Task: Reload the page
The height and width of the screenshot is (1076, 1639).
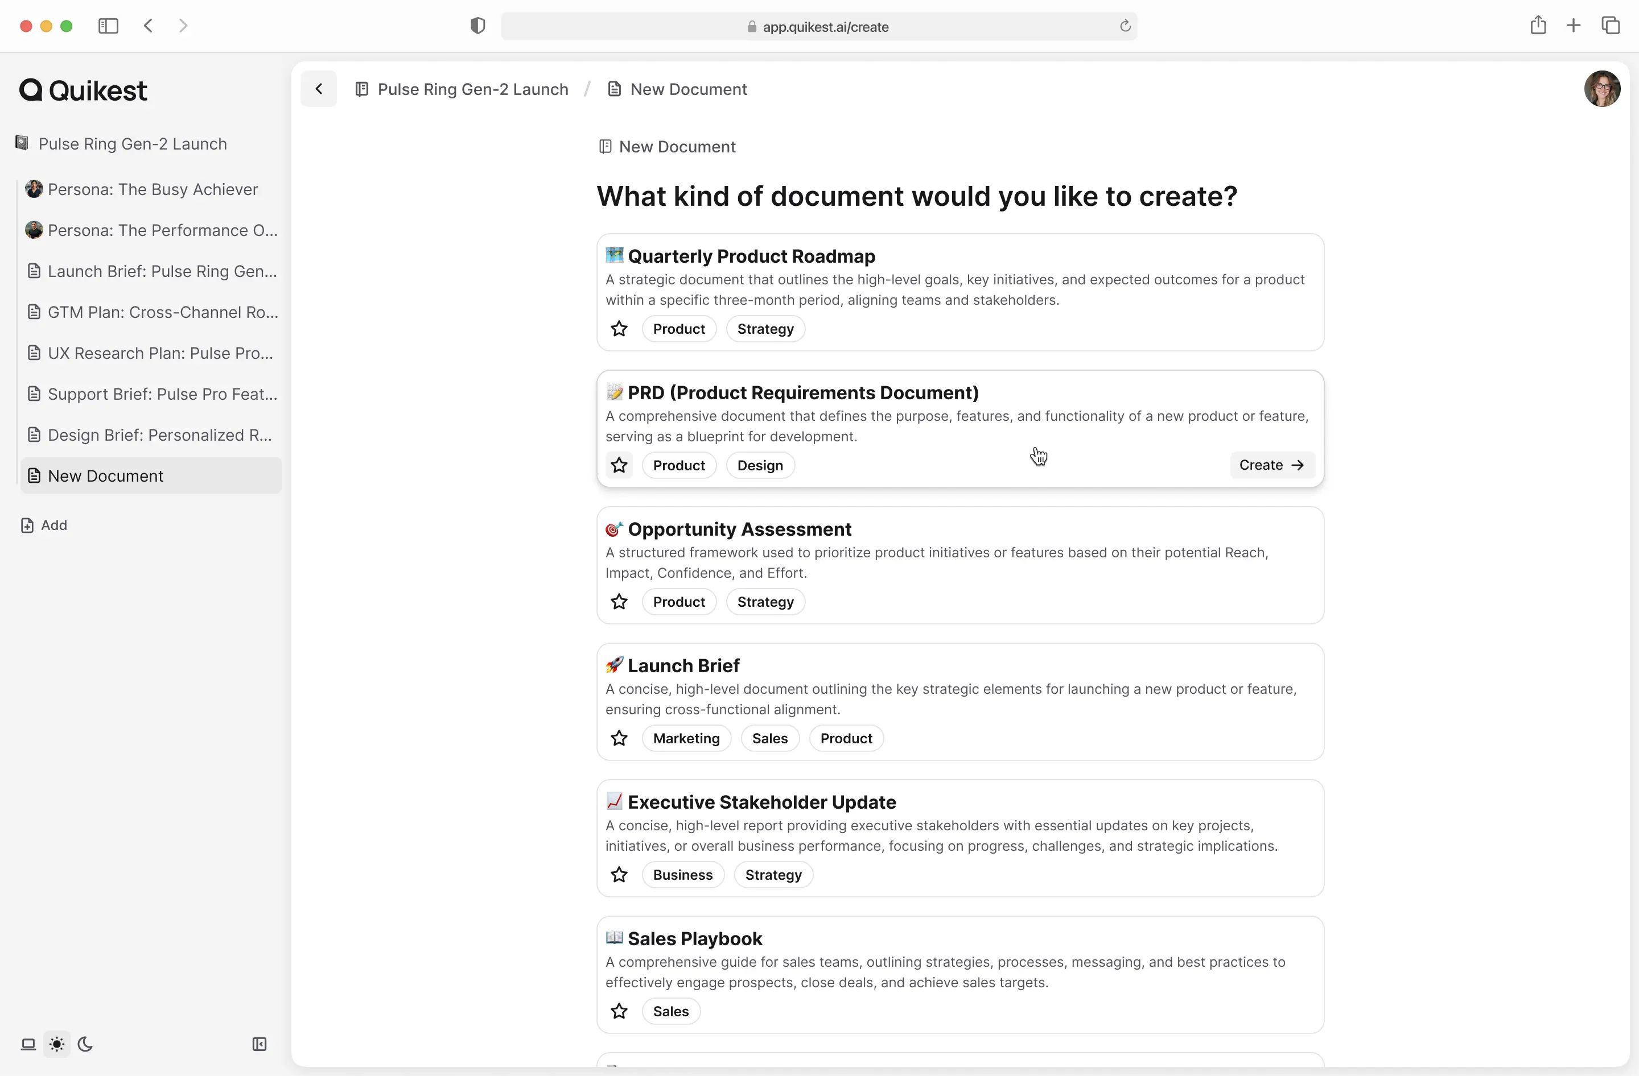Action: pos(1125,26)
